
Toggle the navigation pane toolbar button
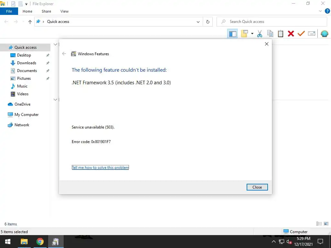point(232,34)
